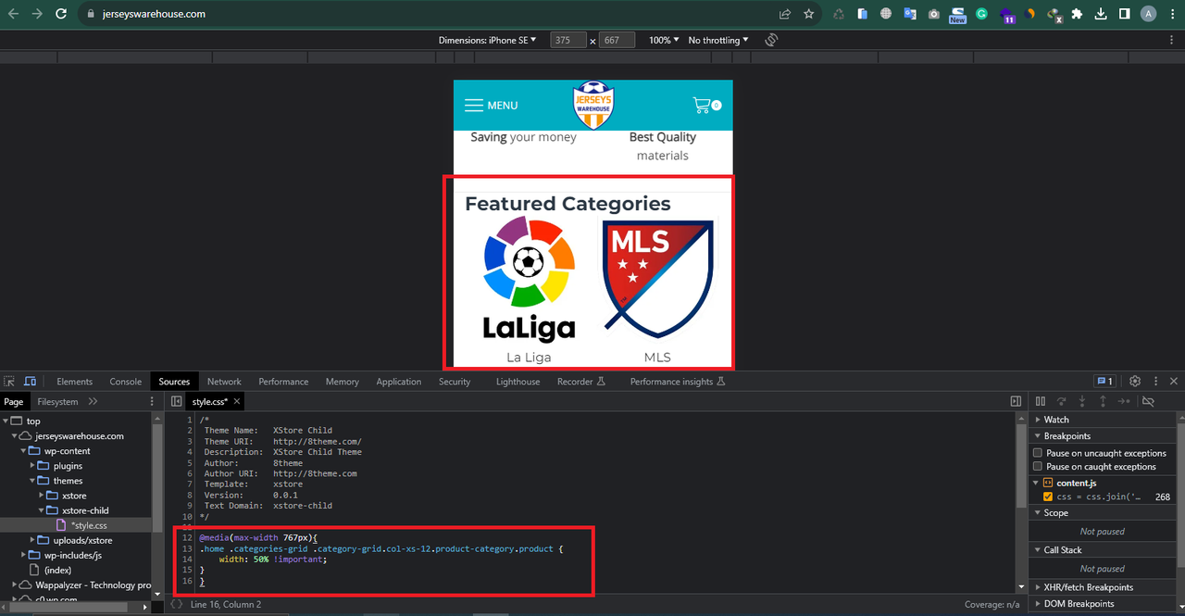Reload the page in the browser
Screen dimensions: 1185x616
click(61, 14)
